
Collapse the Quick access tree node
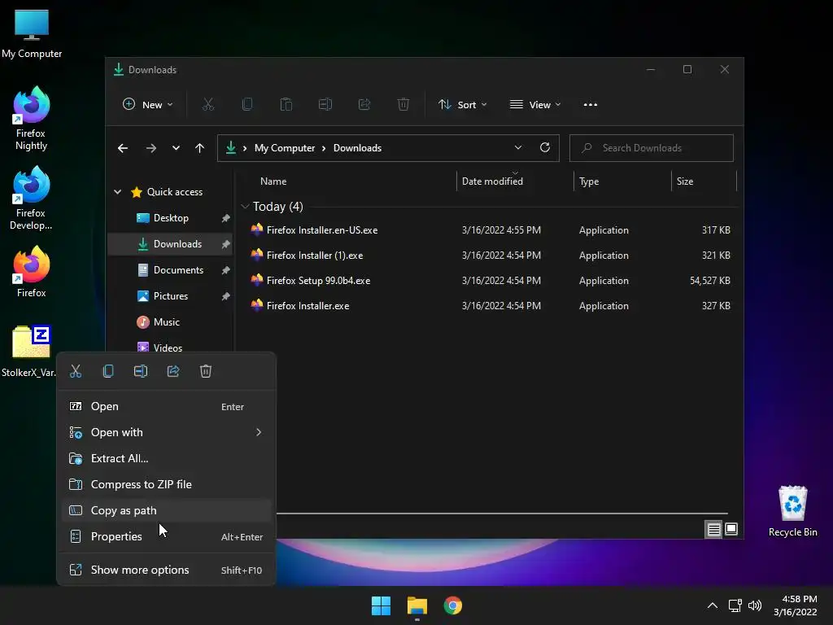(117, 192)
